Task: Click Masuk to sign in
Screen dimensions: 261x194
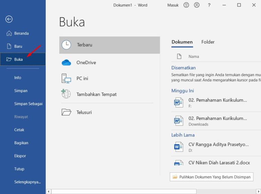Action: pos(173,5)
